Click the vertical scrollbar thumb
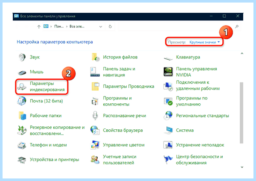Screen dimensions: 256x181 point(241,113)
